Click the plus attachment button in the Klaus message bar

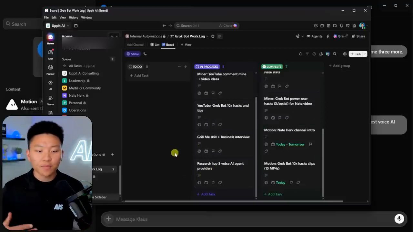click(109, 219)
